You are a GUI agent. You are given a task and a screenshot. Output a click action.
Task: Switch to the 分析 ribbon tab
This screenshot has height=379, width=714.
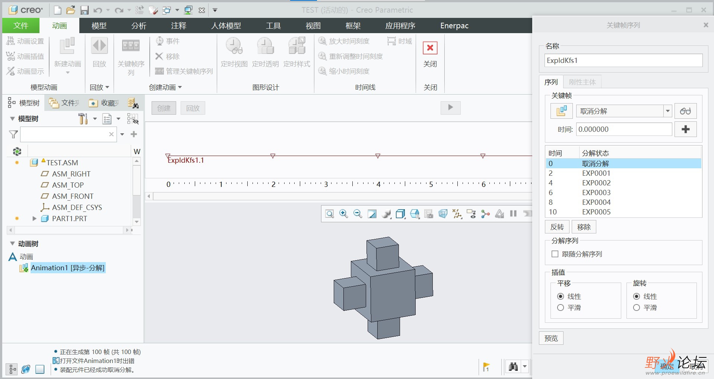139,26
